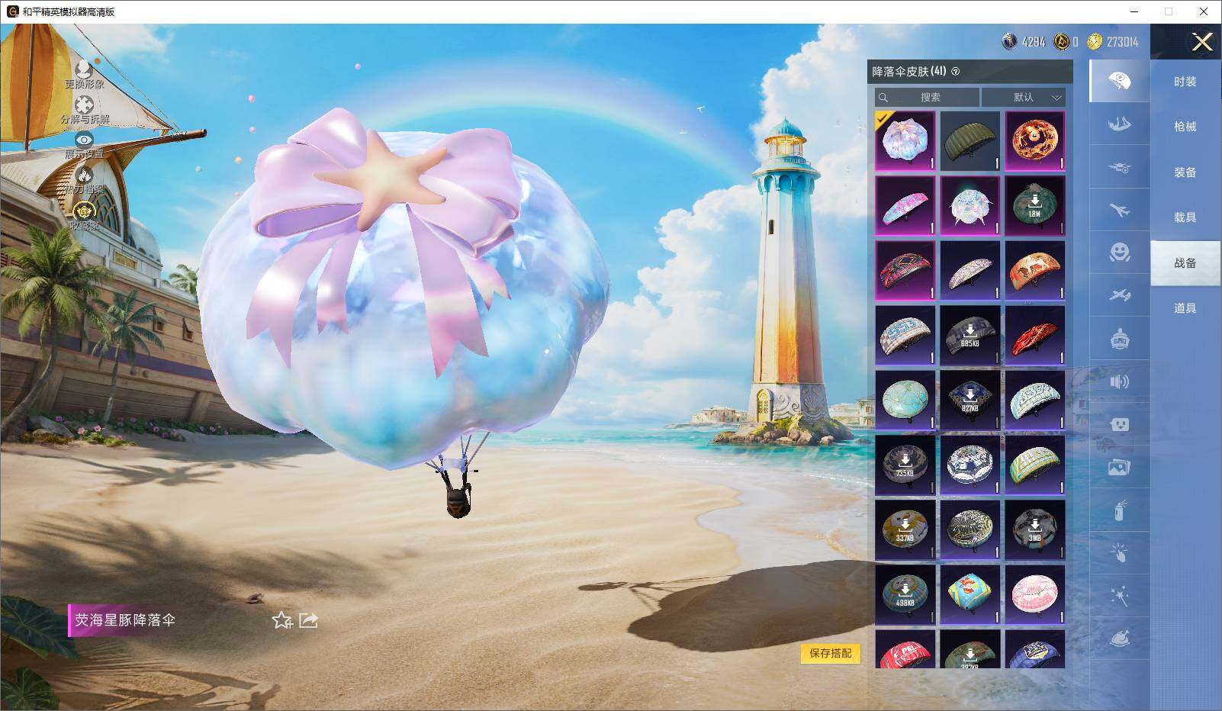Select the red and black patterned parachute
1222x711 pixels.
pyautogui.click(x=905, y=271)
